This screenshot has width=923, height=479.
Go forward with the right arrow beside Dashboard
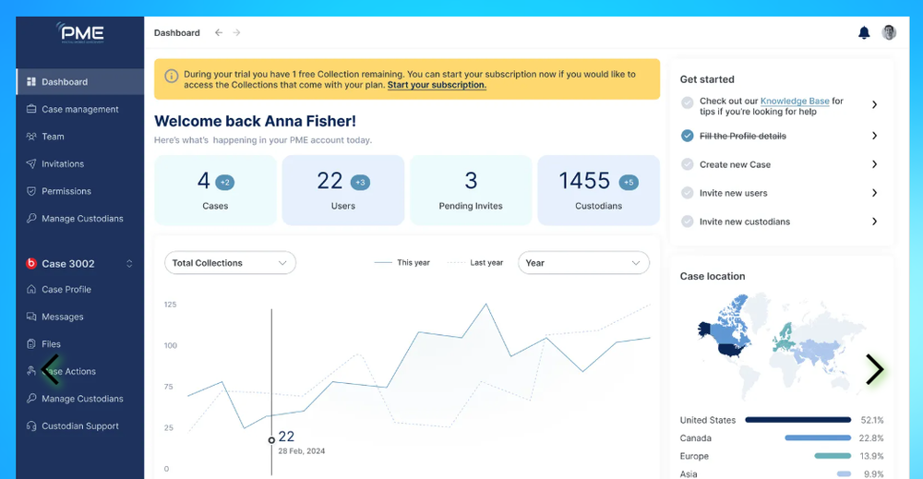(236, 32)
